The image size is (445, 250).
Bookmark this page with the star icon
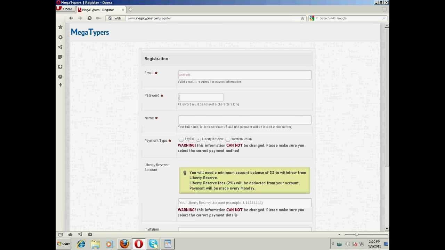coord(302,18)
